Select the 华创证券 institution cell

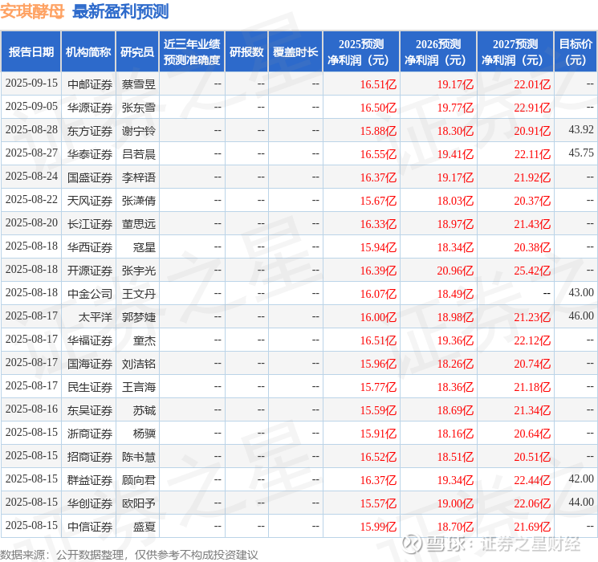pos(90,503)
